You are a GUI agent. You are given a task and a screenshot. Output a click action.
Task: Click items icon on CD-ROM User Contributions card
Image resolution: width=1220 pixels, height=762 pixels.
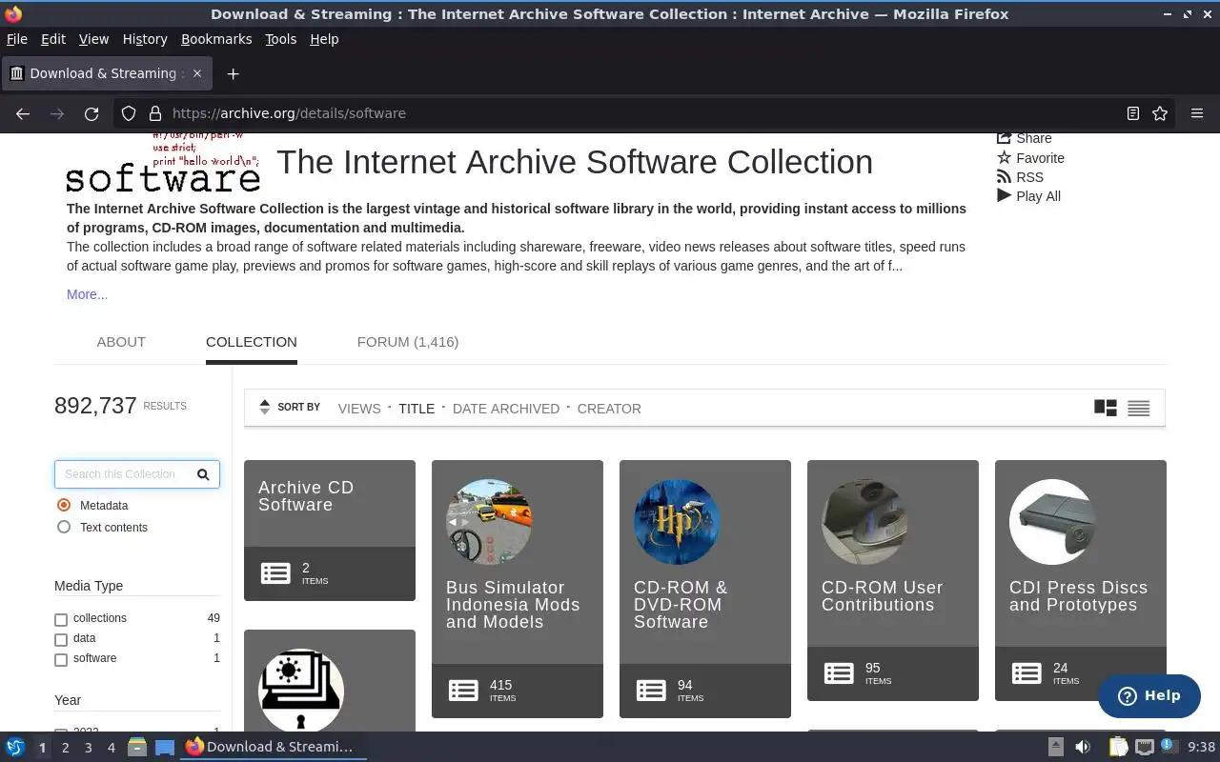(x=839, y=673)
